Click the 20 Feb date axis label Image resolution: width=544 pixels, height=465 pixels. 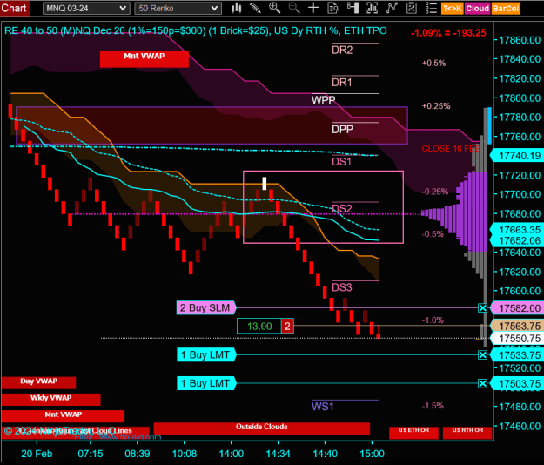[37, 454]
